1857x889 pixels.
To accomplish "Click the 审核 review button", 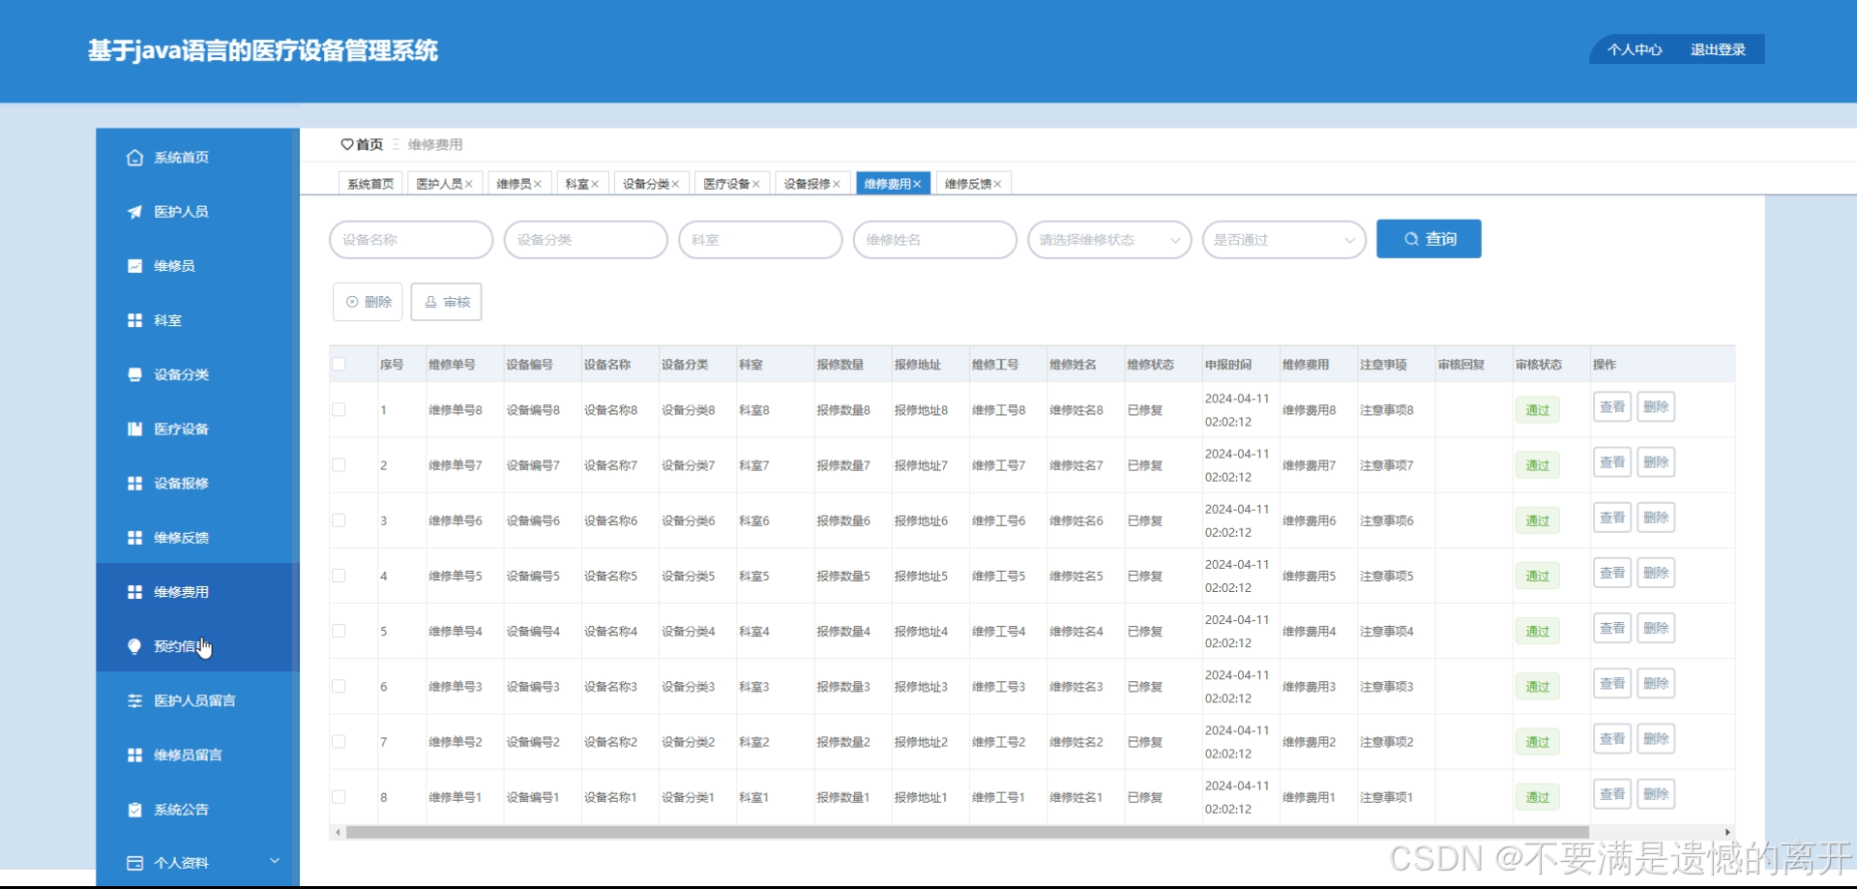I will pos(447,302).
